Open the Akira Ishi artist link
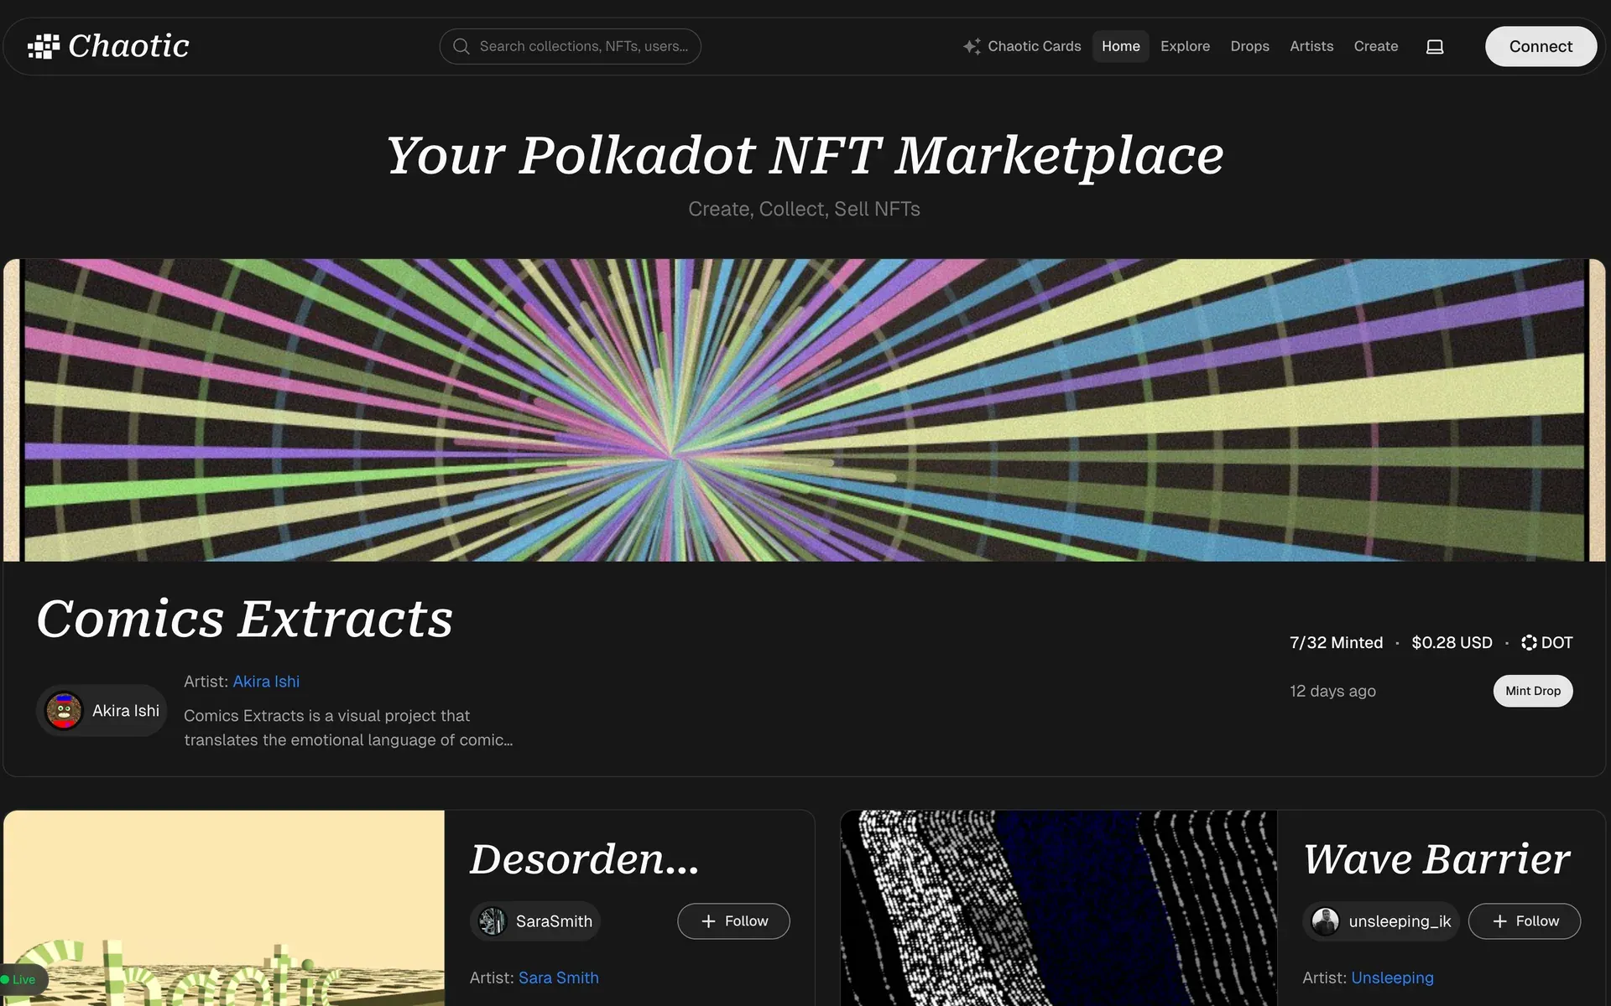 point(266,682)
